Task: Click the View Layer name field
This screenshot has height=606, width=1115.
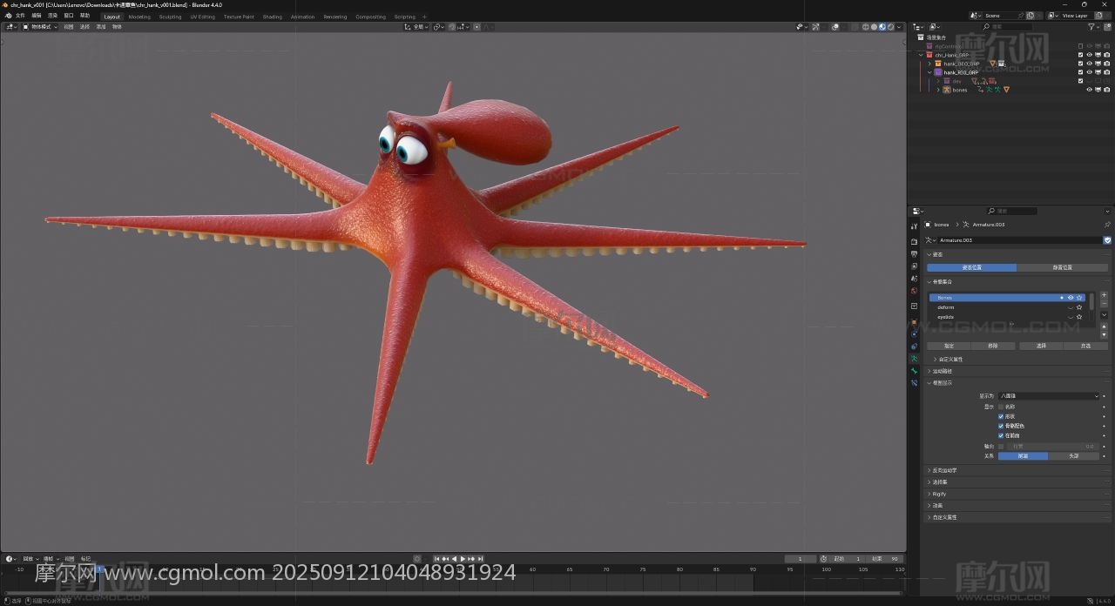Action: (1075, 16)
